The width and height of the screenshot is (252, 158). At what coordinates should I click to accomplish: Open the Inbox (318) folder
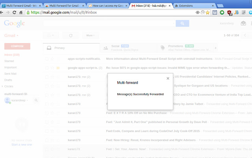12,55
